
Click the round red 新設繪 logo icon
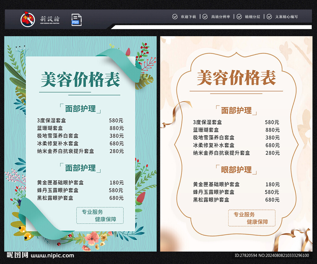(28, 19)
